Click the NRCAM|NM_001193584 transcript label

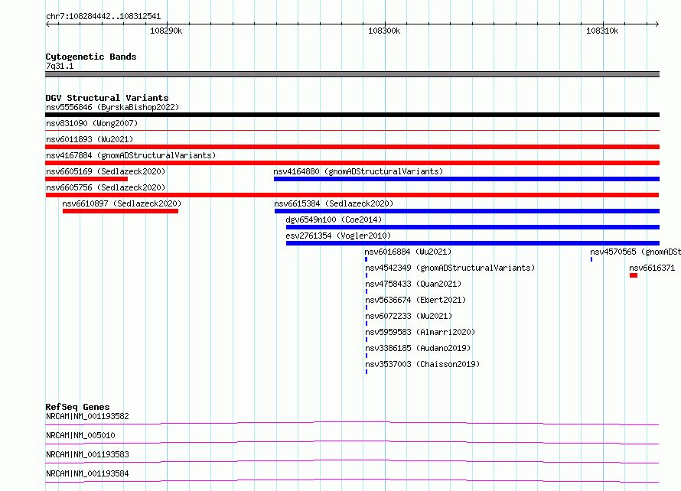coord(87,473)
